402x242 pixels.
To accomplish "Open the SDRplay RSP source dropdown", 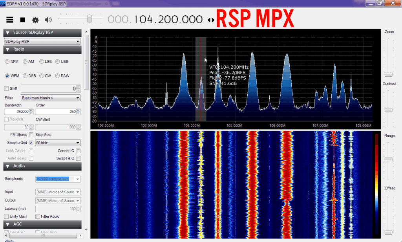I will coord(42,41).
